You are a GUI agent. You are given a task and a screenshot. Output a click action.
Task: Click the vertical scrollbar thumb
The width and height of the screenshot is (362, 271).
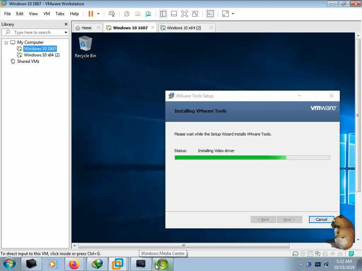coord(358,115)
